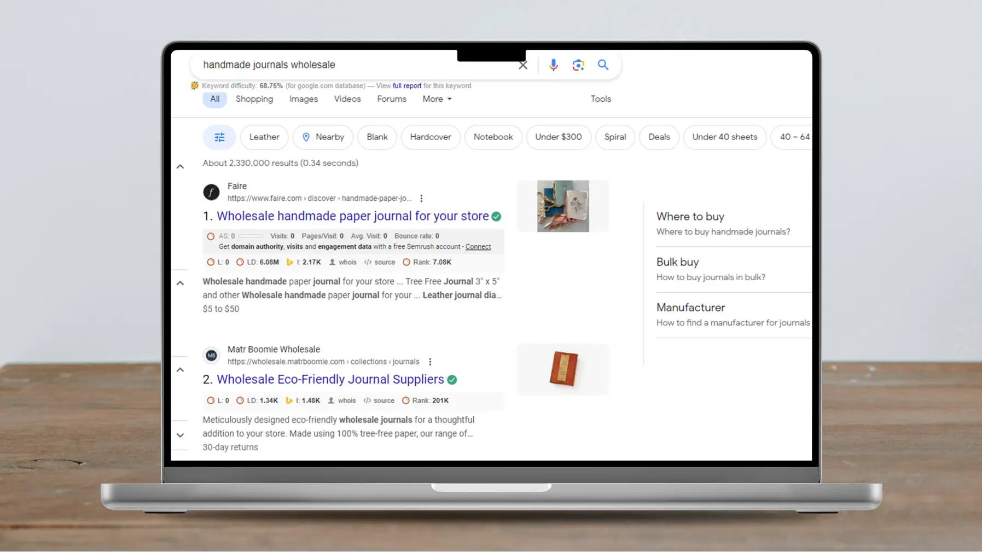
Task: Click the Connect Semrush account link
Action: point(478,247)
